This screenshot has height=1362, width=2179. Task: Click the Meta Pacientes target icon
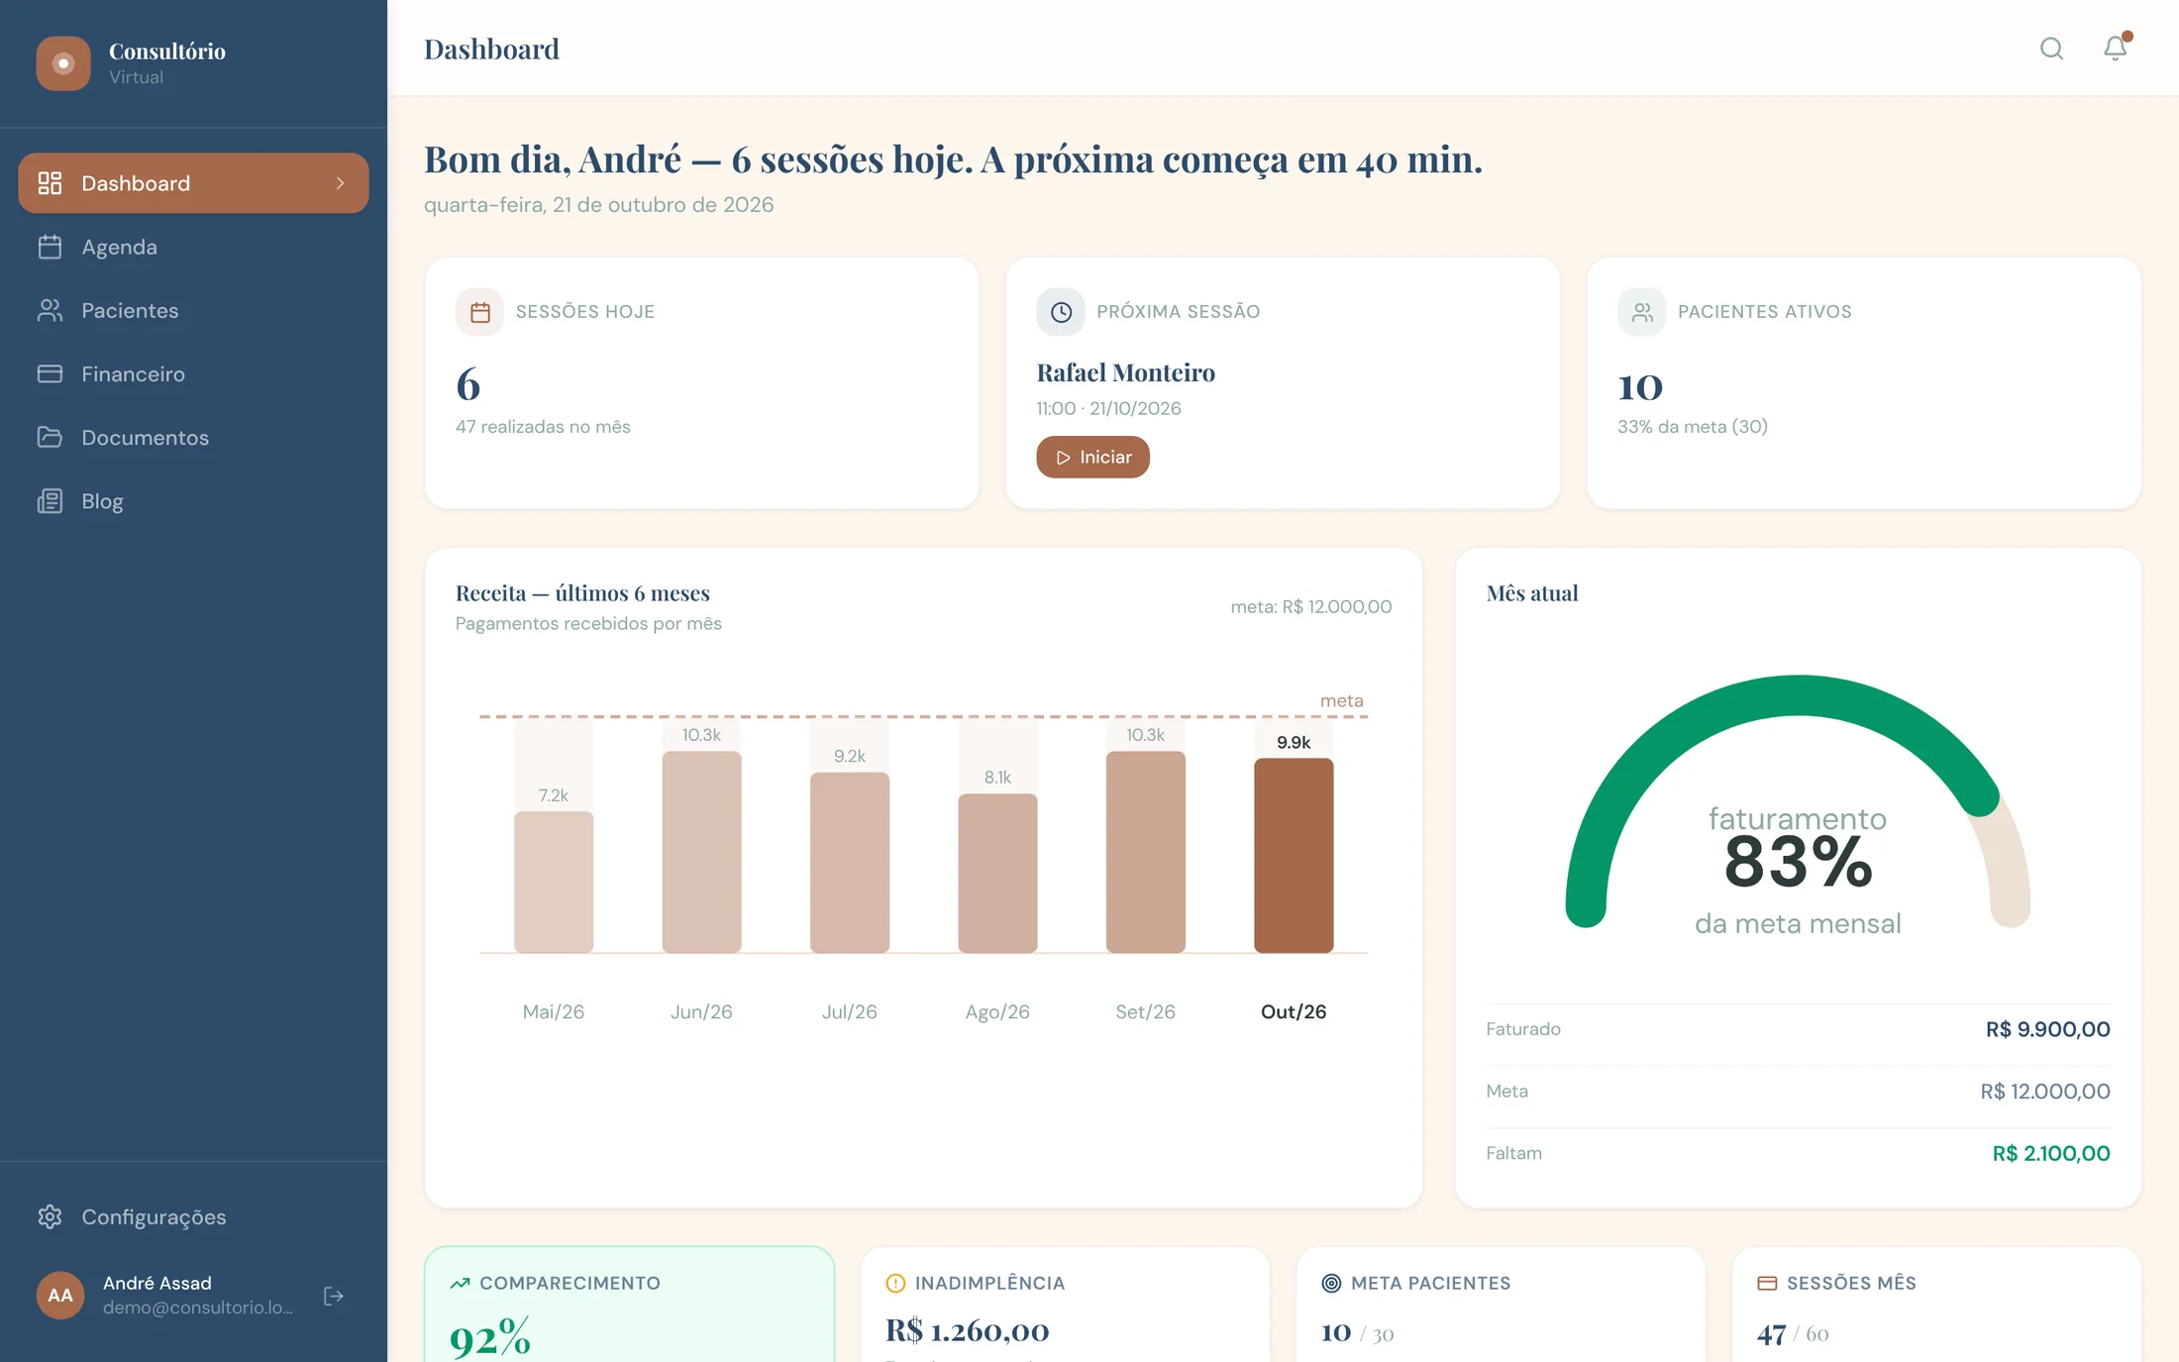tap(1331, 1284)
